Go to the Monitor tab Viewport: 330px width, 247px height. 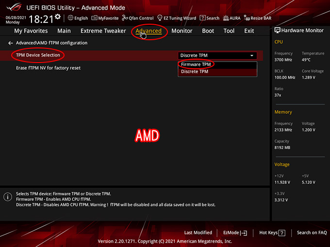pyautogui.click(x=182, y=31)
